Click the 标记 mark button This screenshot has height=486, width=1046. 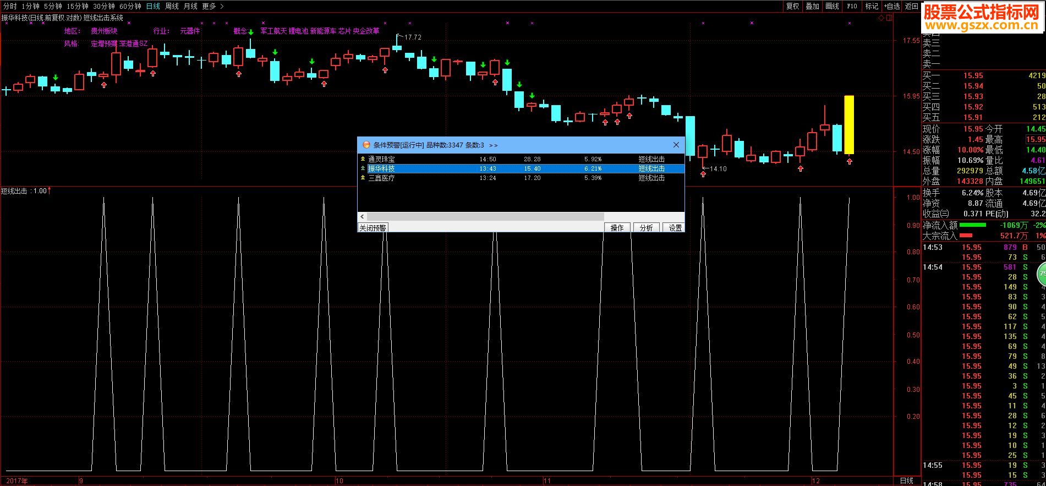(872, 6)
